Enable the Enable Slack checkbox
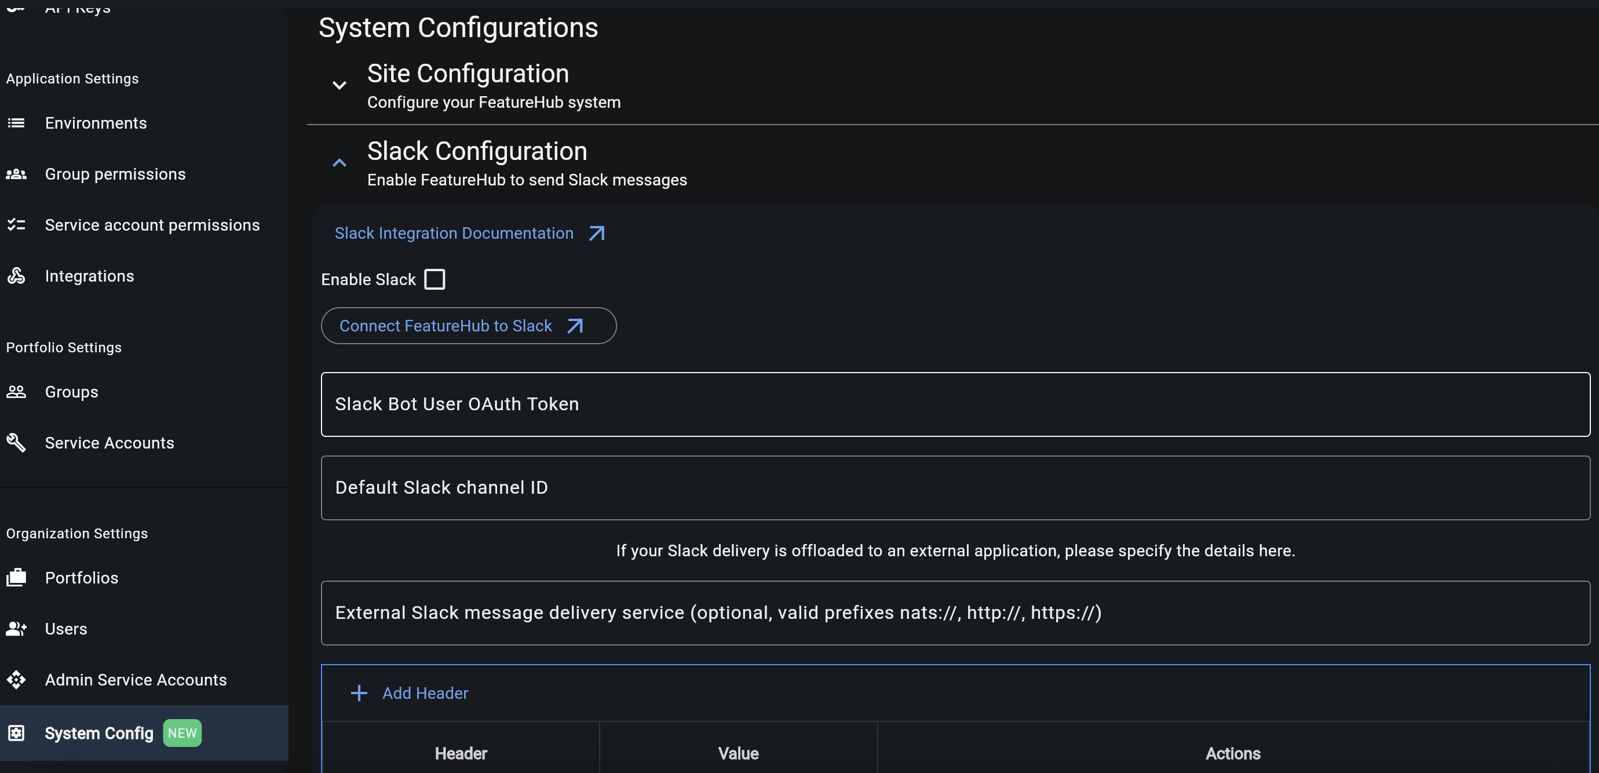 coord(435,279)
